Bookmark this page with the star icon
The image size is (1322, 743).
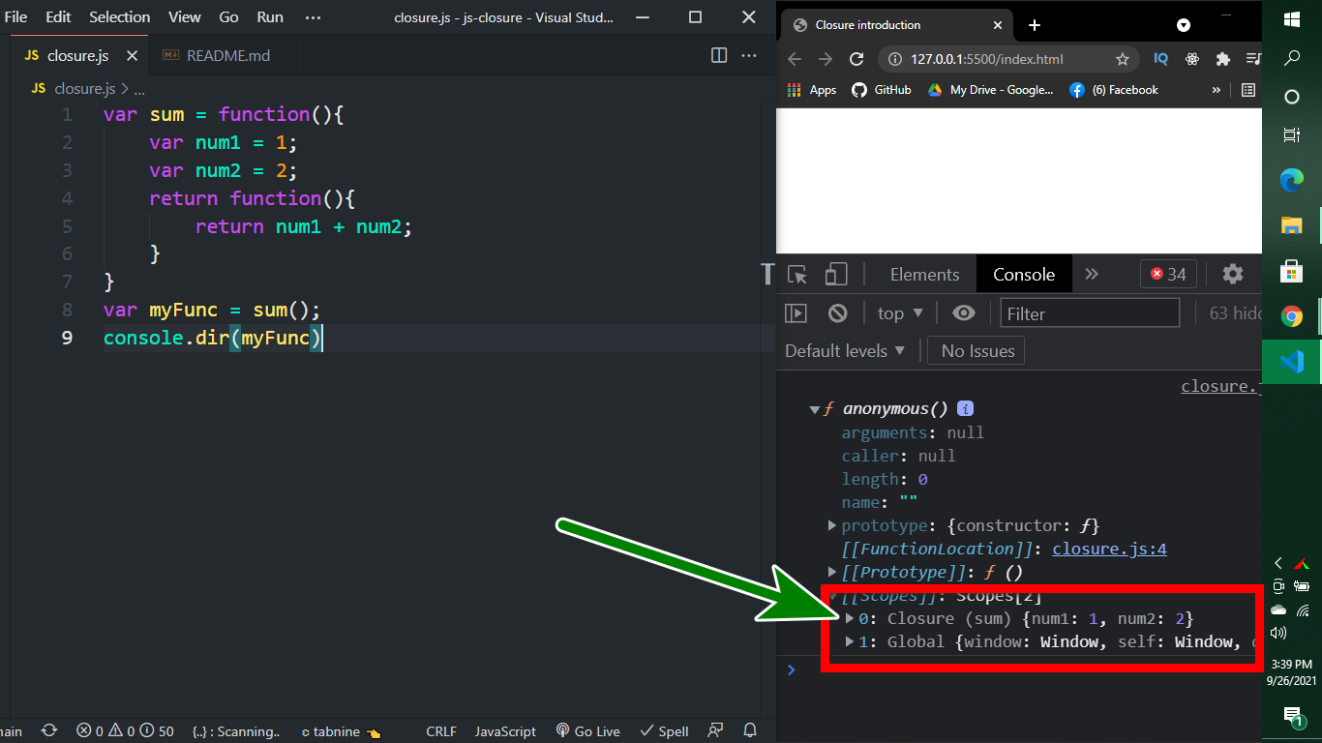point(1123,59)
